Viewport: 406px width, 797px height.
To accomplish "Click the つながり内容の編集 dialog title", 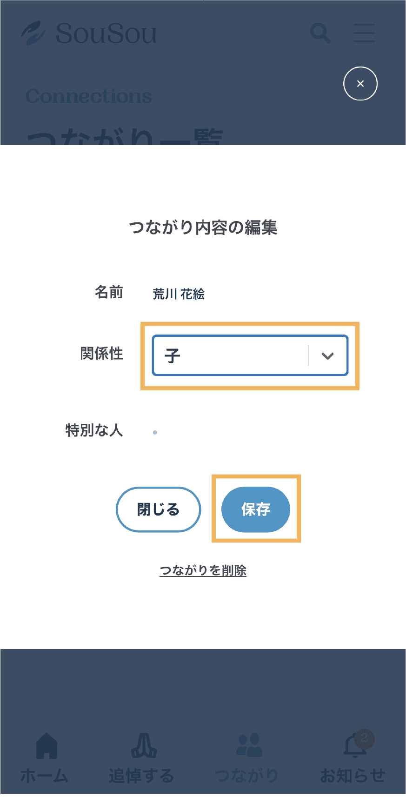I will coord(203,228).
